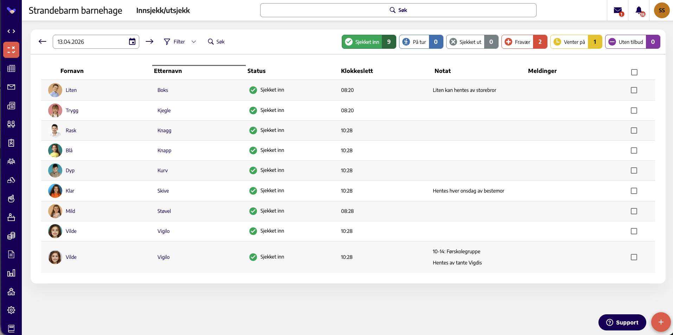Go to previous day arrow
This screenshot has height=335, width=673.
43,42
